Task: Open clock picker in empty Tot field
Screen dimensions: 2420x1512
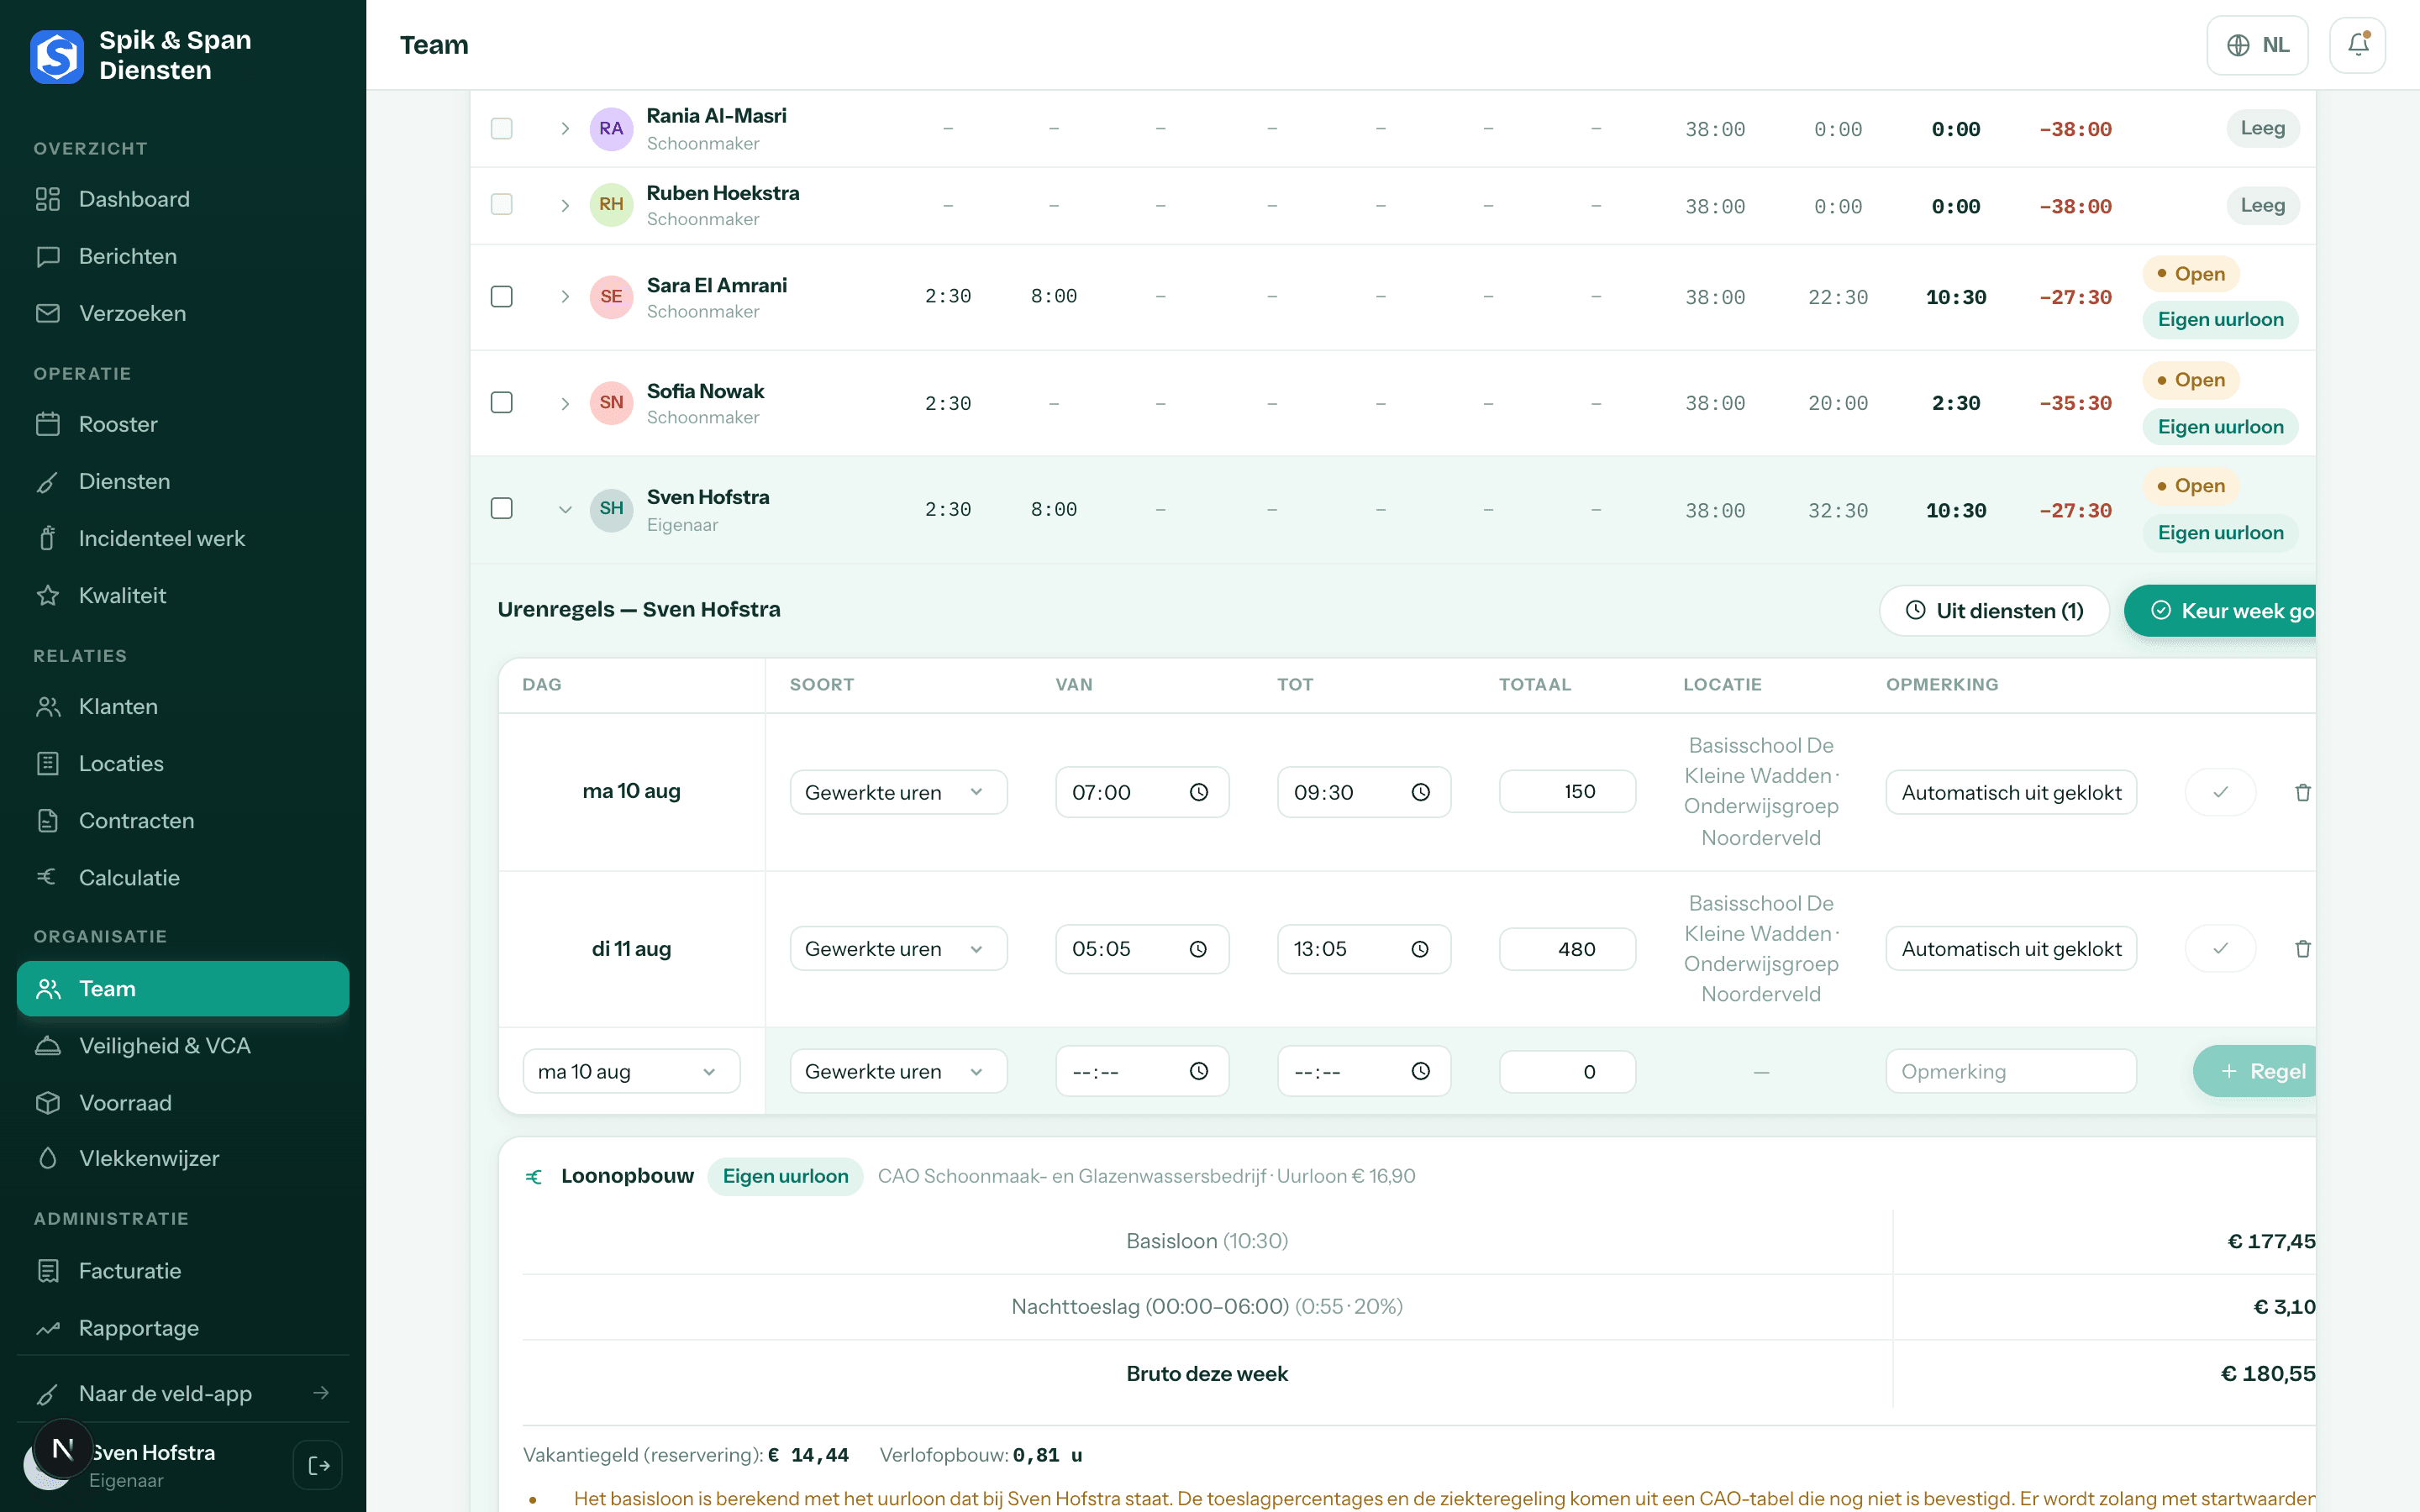Action: [1420, 1071]
